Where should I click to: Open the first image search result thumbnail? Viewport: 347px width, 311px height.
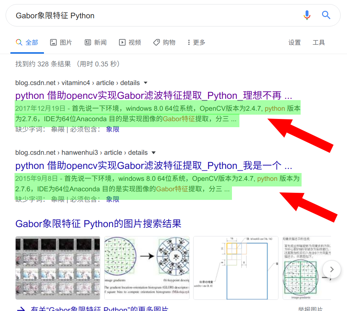tap(57, 267)
